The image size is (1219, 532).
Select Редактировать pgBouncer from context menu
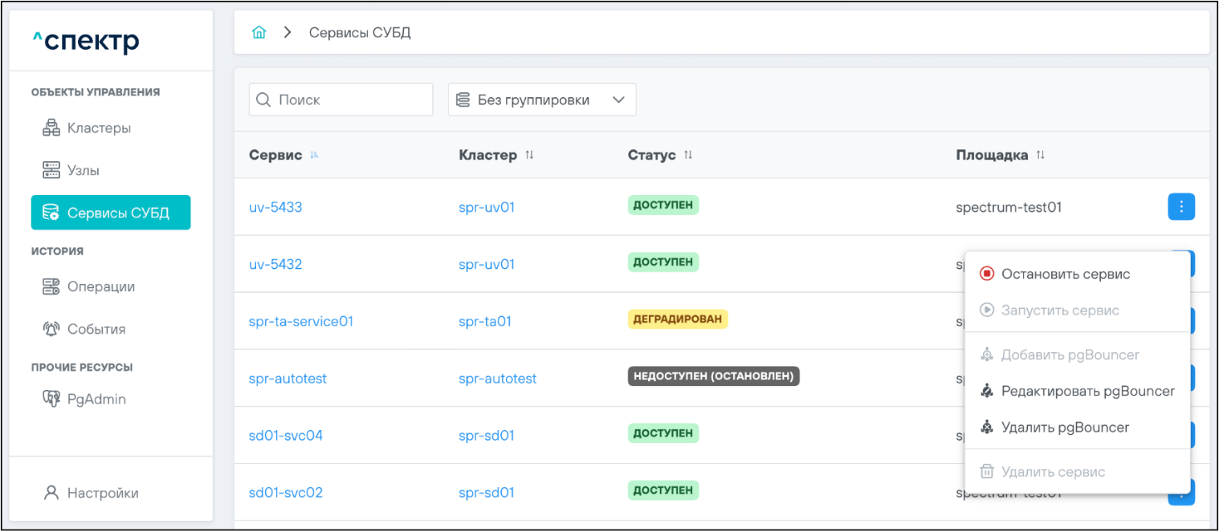(x=1087, y=392)
